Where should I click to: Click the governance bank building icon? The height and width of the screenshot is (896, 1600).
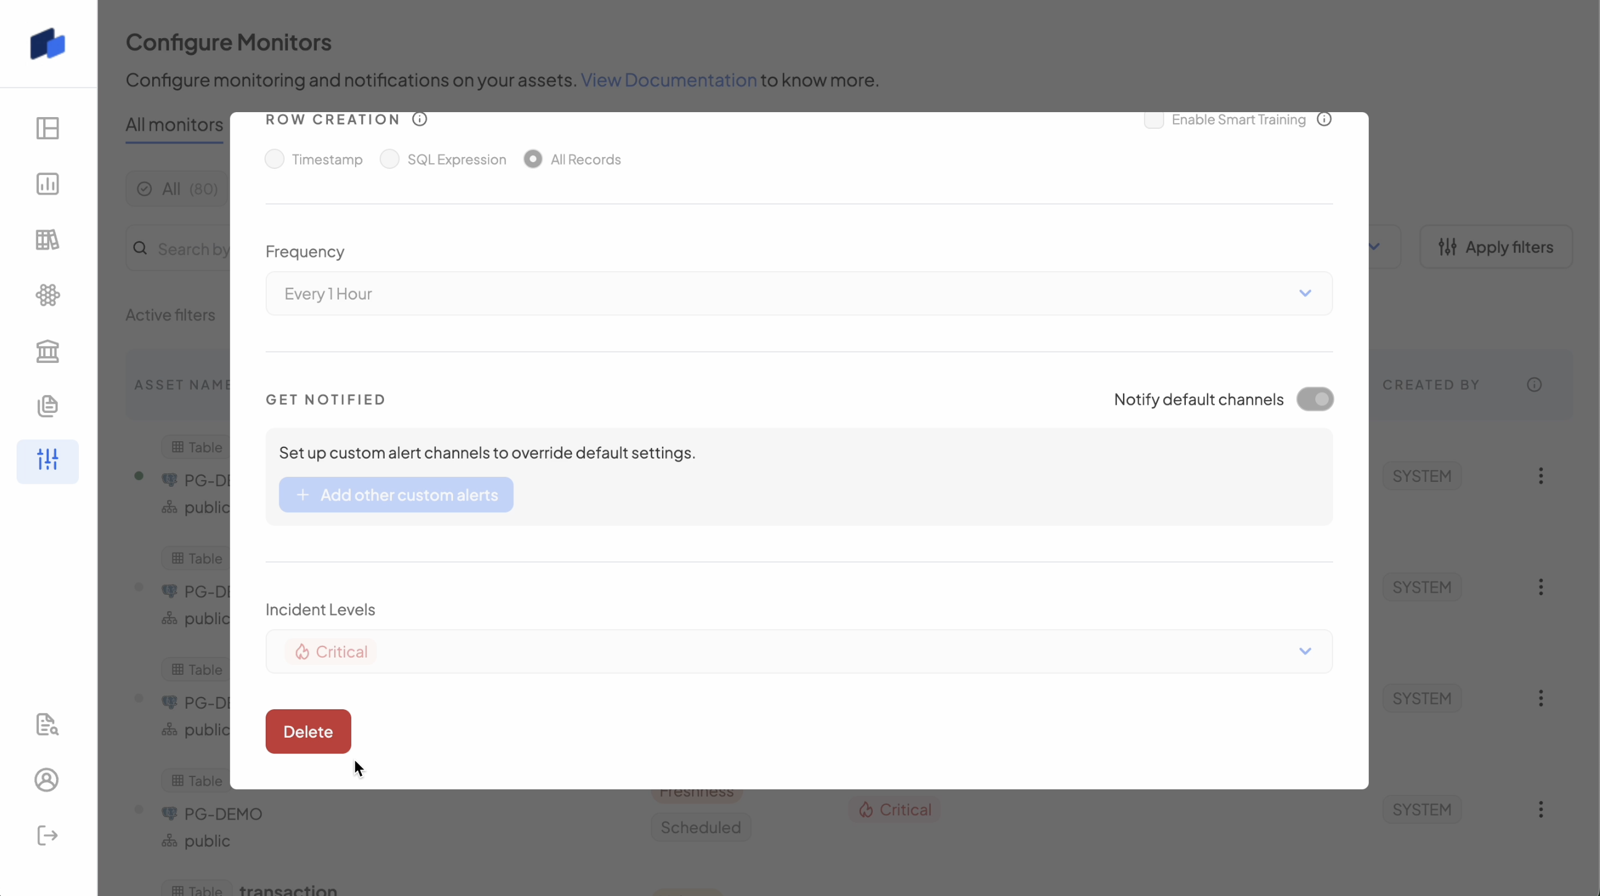click(x=47, y=351)
